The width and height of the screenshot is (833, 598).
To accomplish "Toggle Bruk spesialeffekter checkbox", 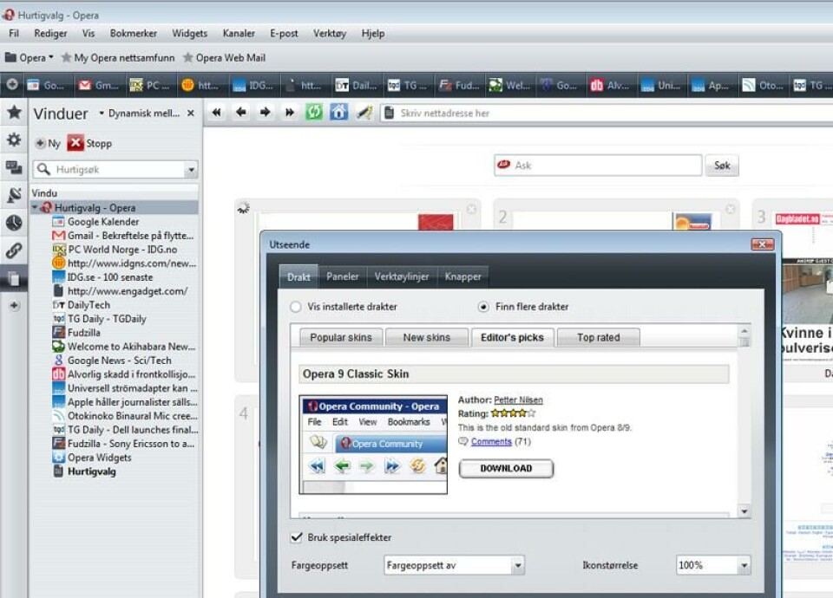I will pos(297,537).
